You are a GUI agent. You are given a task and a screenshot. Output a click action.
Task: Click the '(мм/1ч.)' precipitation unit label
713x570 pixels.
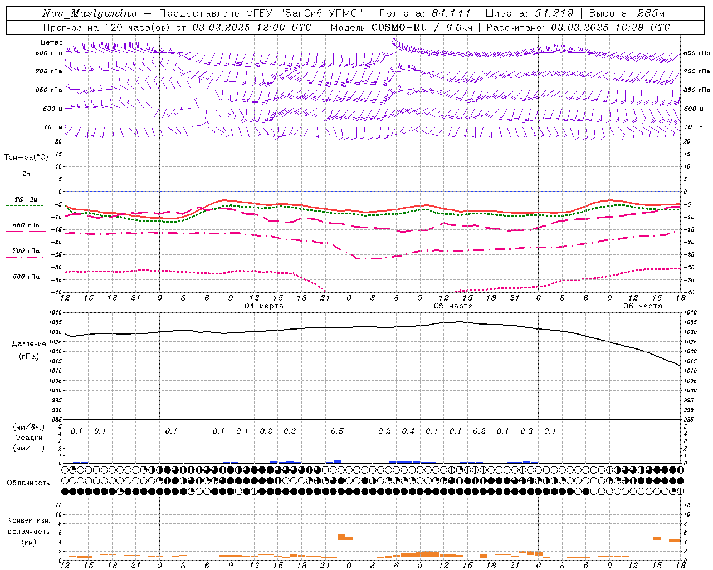pyautogui.click(x=29, y=448)
